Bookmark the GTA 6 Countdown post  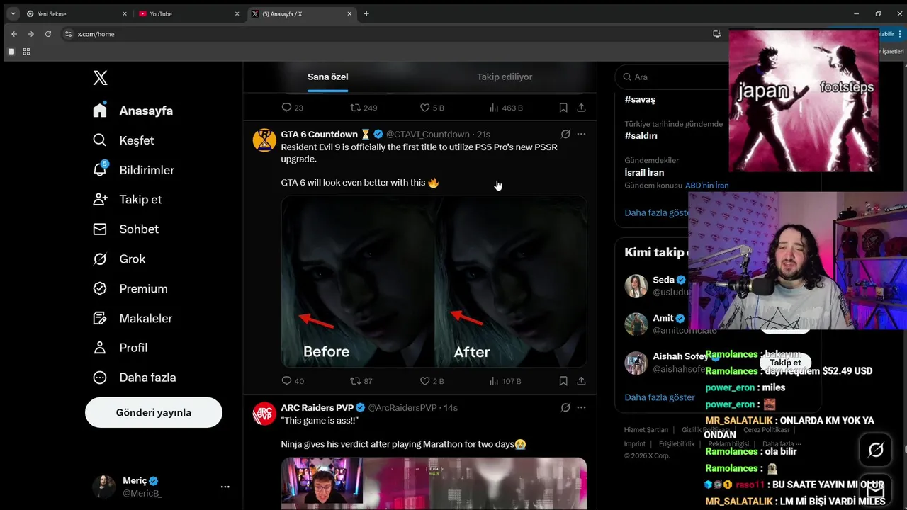(x=563, y=381)
